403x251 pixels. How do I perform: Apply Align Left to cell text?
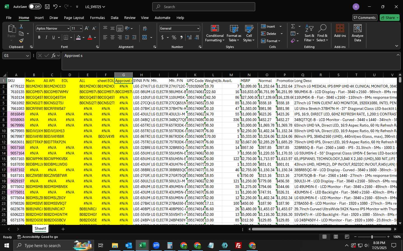[105, 37]
